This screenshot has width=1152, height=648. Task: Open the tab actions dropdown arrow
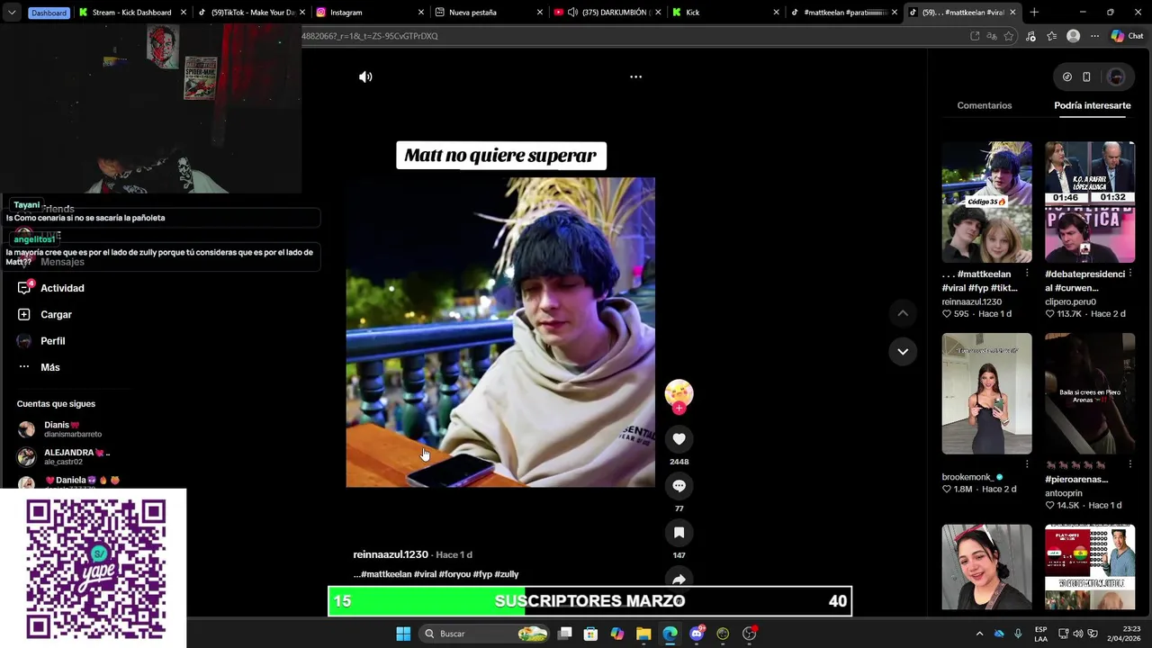[x=11, y=13]
